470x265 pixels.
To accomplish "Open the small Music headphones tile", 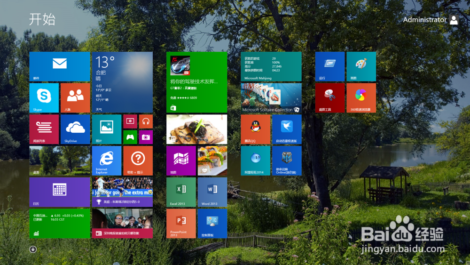I will click(x=146, y=121).
